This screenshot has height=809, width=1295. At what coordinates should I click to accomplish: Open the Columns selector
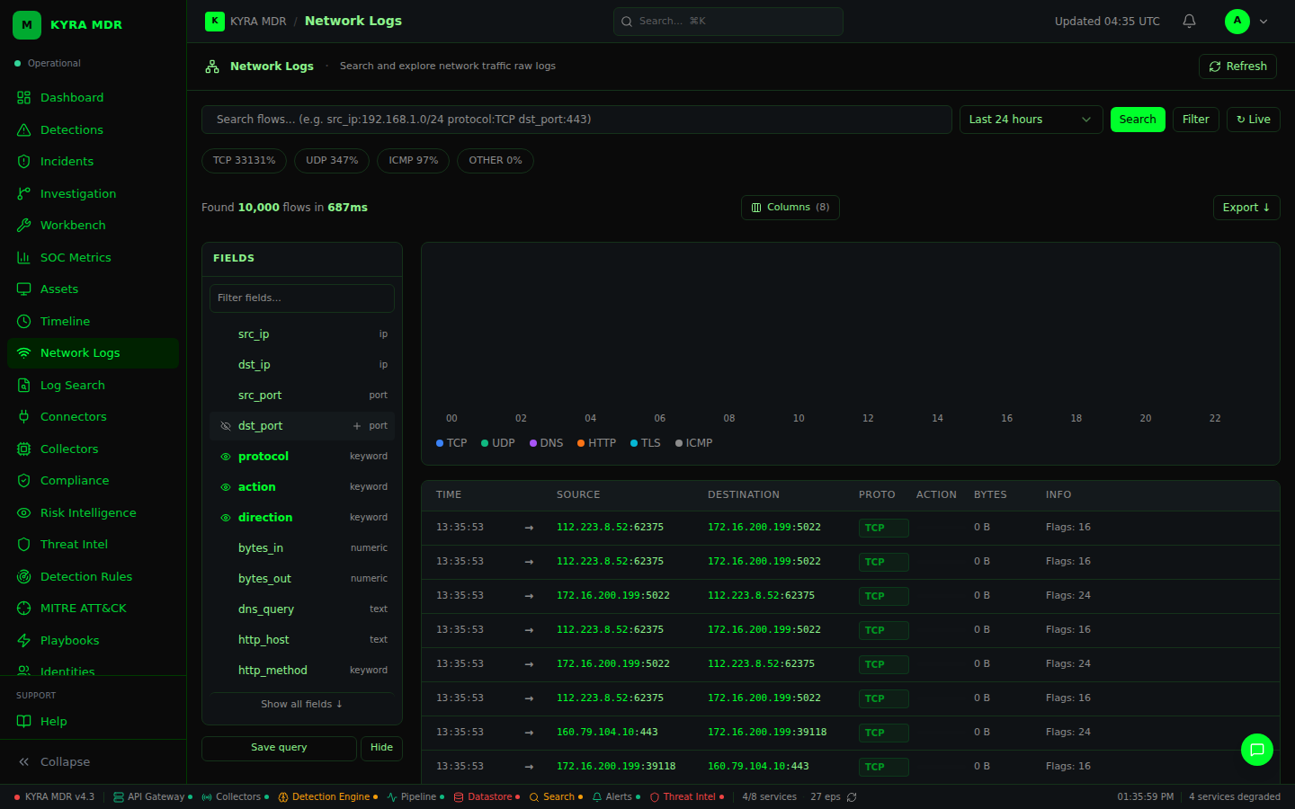pos(790,207)
